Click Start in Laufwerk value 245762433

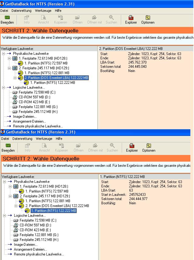pos(137,195)
